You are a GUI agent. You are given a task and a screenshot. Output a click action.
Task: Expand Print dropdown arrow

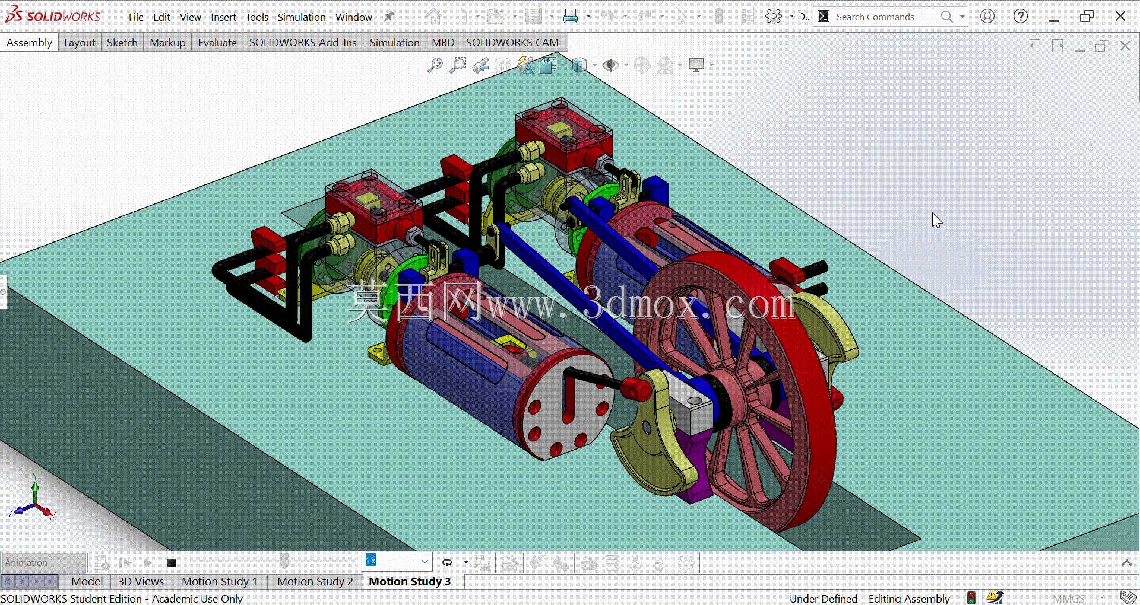588,17
